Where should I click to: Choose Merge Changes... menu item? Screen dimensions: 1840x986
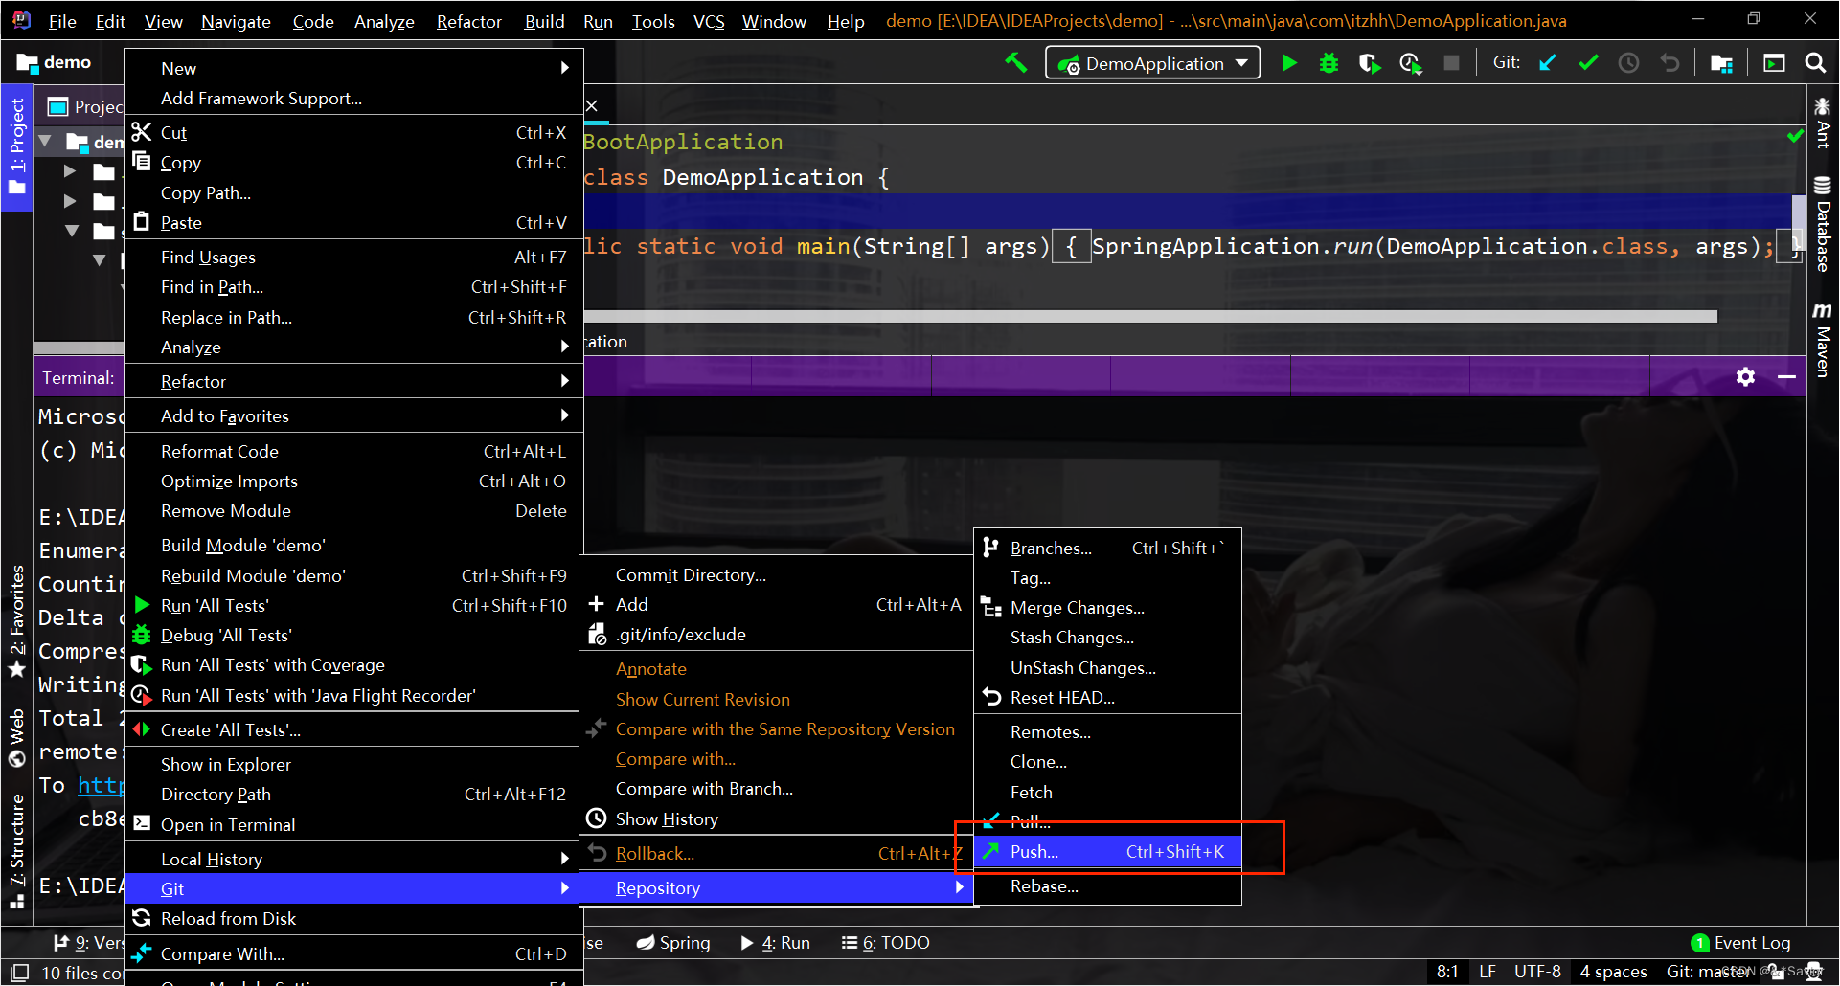1107,608
